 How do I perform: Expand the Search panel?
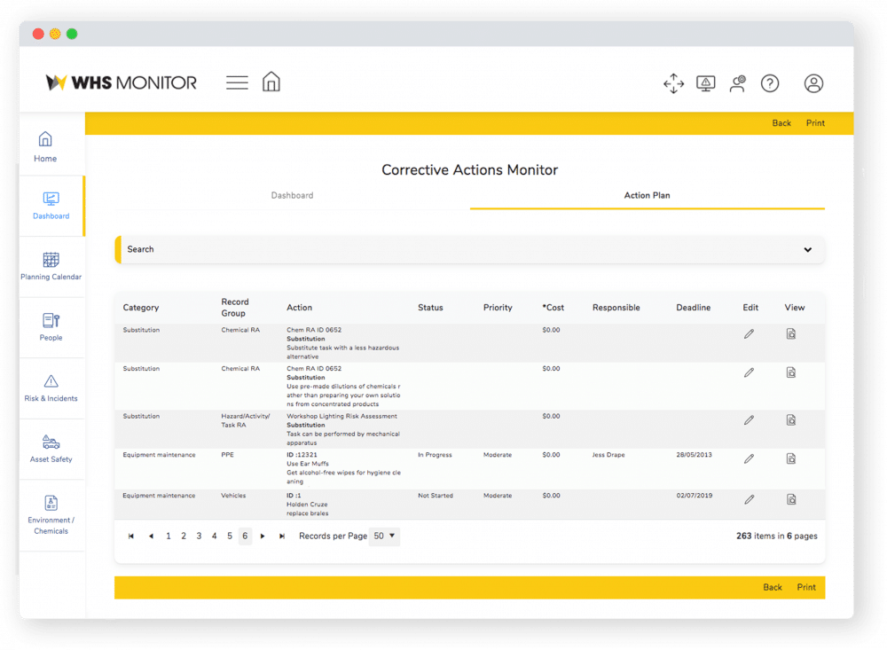click(x=808, y=249)
